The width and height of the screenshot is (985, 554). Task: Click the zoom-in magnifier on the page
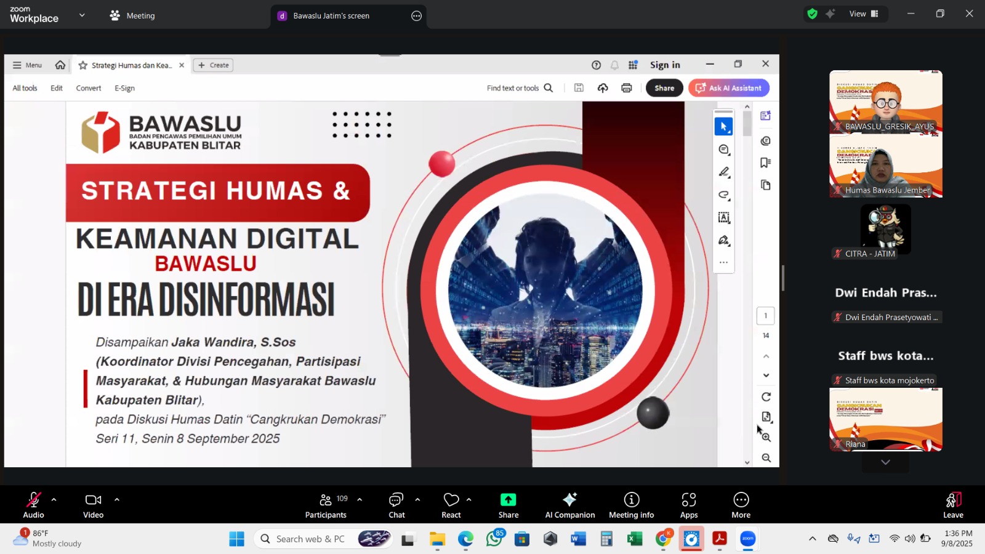pos(766,438)
